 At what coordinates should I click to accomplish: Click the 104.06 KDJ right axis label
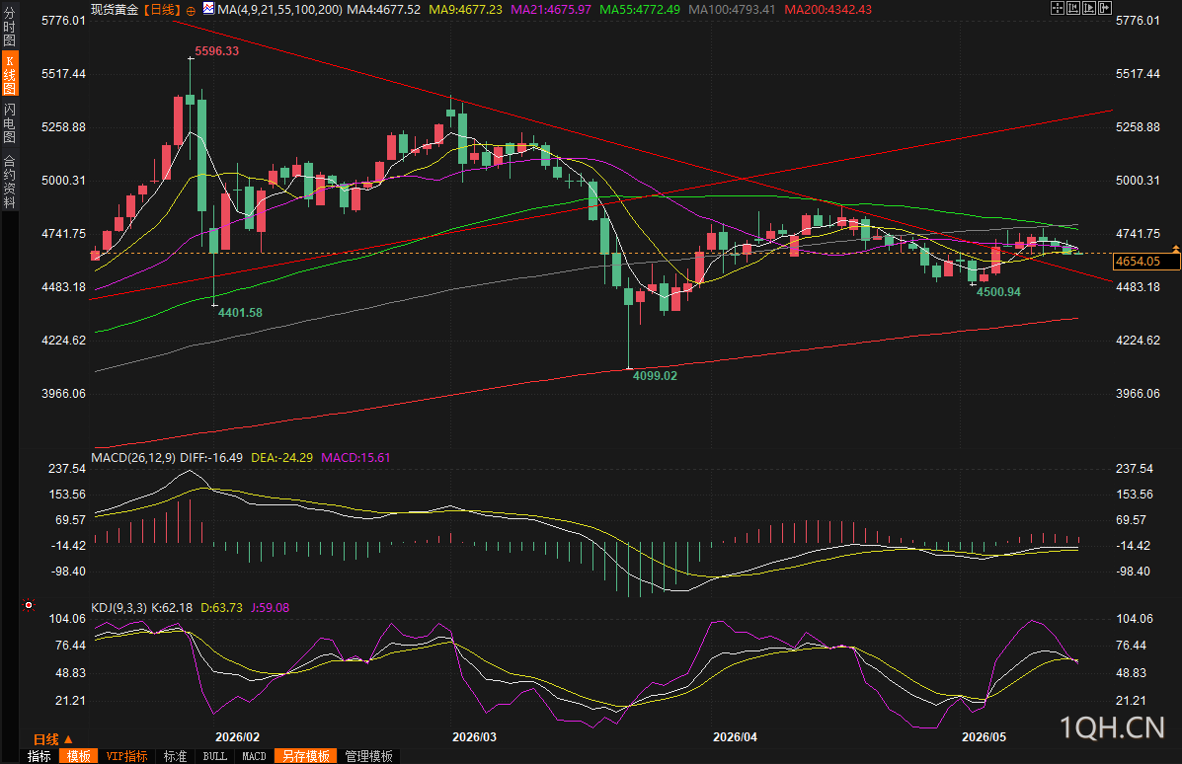(x=1135, y=619)
